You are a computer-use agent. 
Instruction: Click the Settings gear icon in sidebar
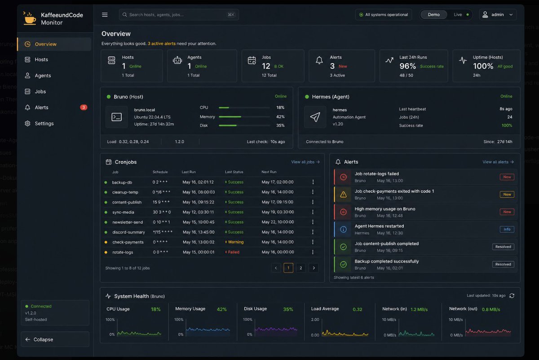click(x=28, y=123)
